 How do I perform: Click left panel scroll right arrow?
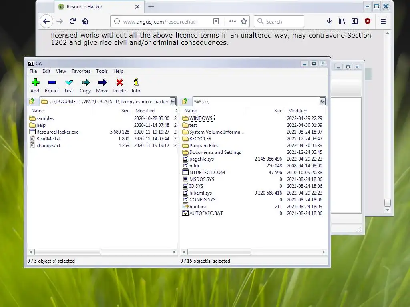click(174, 252)
